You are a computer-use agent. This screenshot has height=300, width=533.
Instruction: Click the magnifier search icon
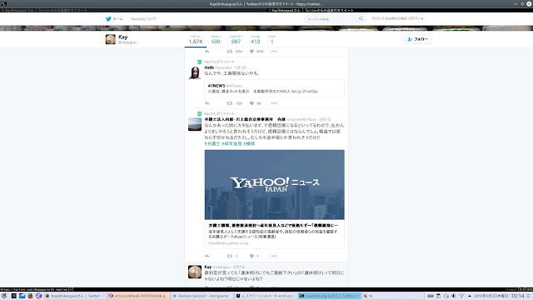361,18
